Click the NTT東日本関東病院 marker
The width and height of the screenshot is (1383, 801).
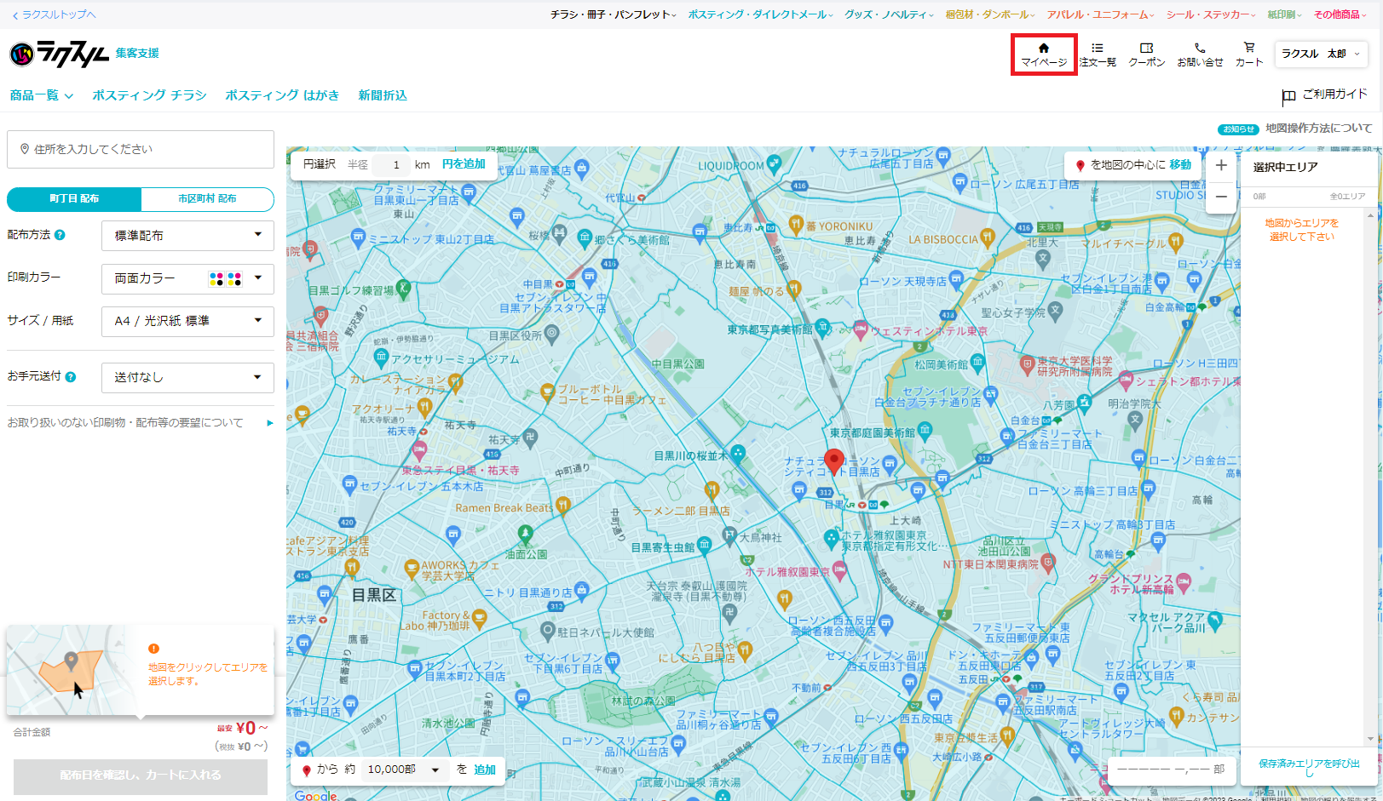tap(1048, 562)
